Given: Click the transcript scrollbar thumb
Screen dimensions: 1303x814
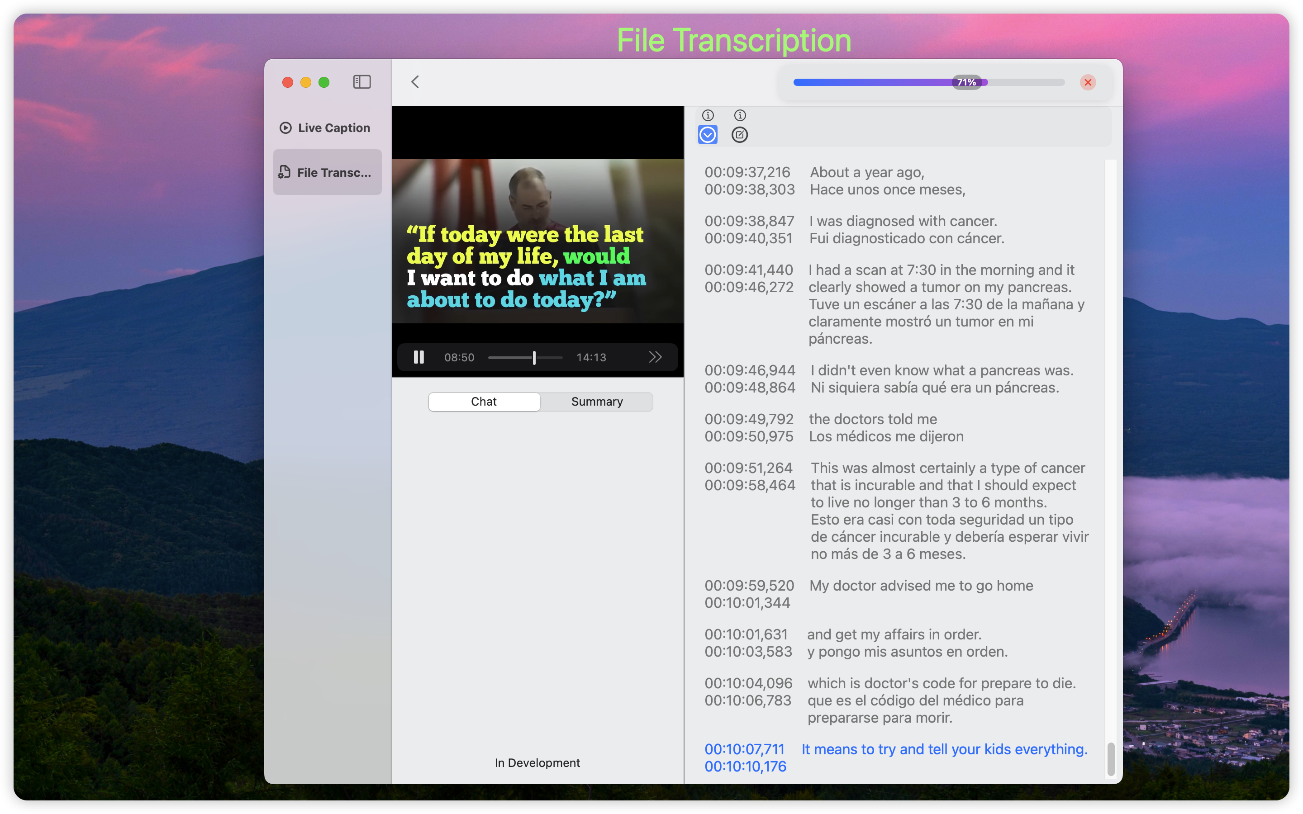Looking at the screenshot, I should point(1110,758).
